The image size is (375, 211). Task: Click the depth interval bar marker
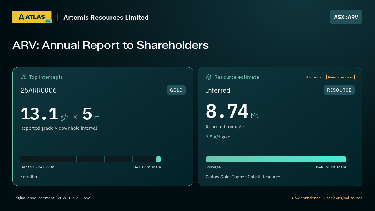tap(158, 159)
